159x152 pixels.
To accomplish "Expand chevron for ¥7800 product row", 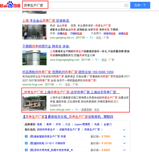I will click(x=124, y=136).
